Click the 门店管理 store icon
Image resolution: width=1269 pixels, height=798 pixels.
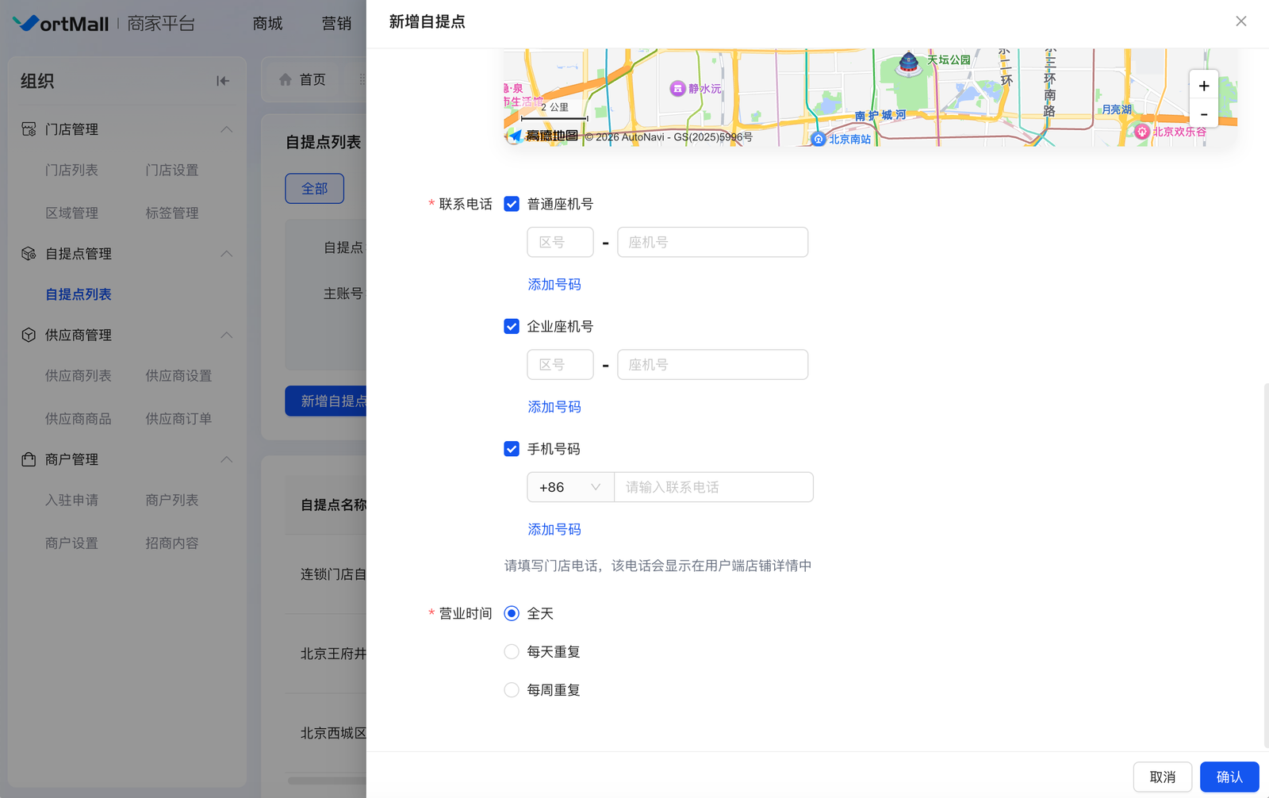pos(29,129)
